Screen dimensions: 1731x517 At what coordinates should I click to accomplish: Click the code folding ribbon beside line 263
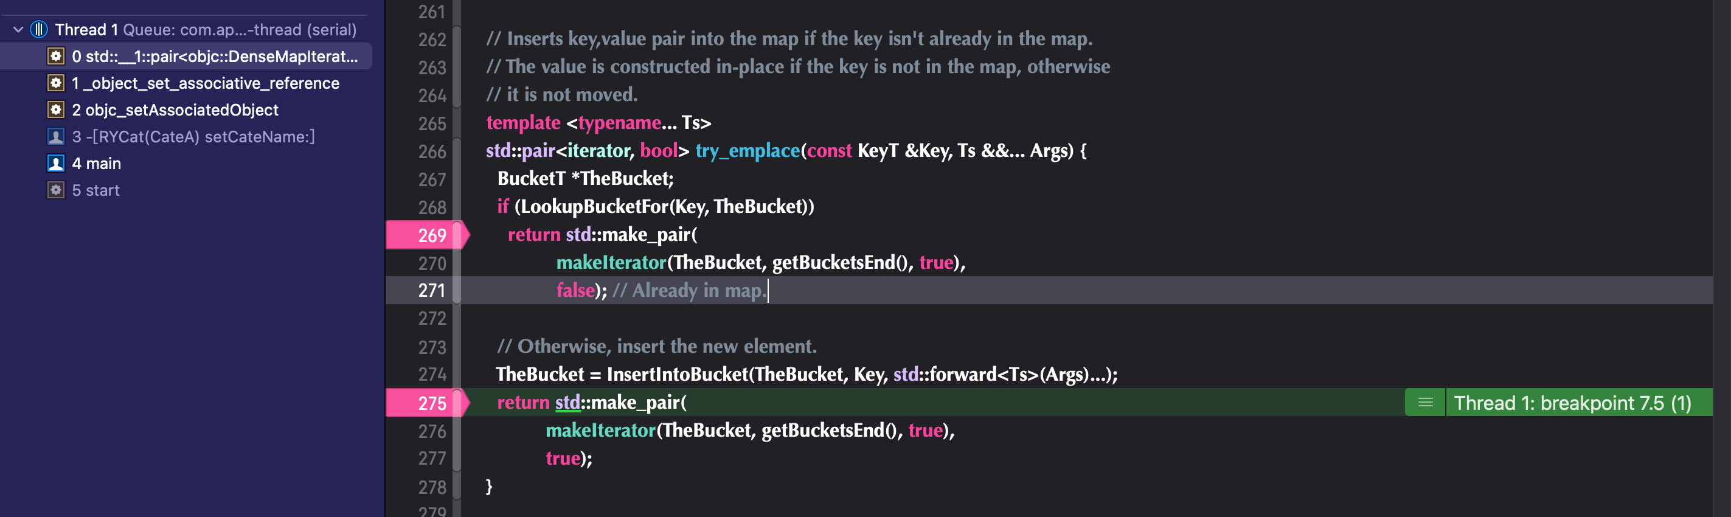pyautogui.click(x=457, y=68)
